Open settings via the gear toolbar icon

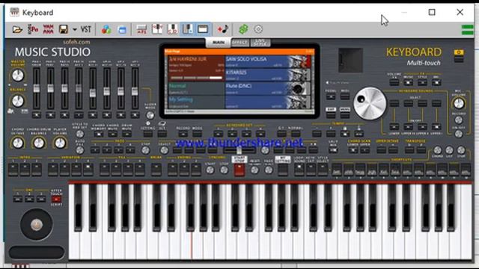click(x=258, y=29)
